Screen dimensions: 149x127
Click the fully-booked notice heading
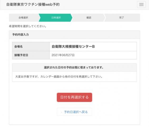point(74,67)
